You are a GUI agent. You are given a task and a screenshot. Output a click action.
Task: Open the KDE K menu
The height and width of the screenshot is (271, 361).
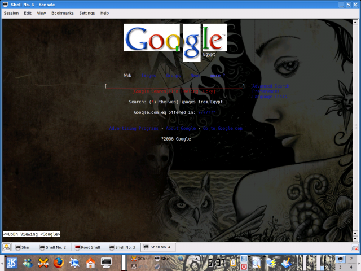(12, 263)
